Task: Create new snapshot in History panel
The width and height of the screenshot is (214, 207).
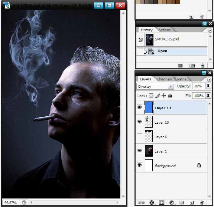Action: 192,66
